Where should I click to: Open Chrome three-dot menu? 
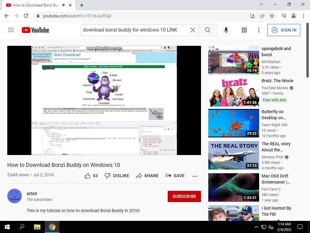tap(303, 16)
